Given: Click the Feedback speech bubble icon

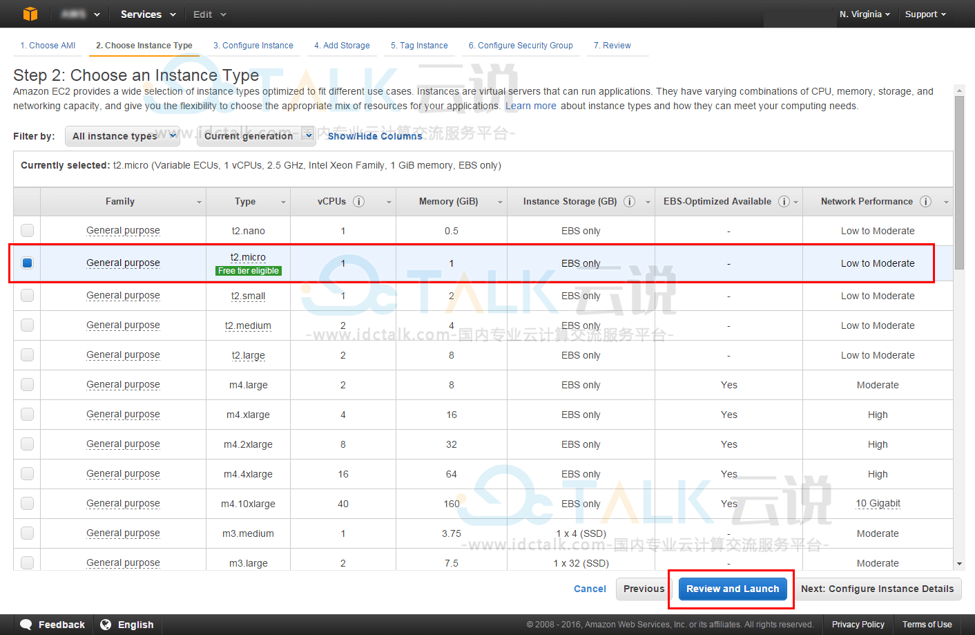Looking at the screenshot, I should pos(26,624).
